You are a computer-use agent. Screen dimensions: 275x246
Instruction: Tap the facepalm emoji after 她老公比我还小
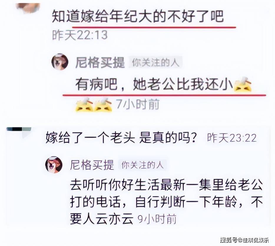pyautogui.click(x=243, y=84)
